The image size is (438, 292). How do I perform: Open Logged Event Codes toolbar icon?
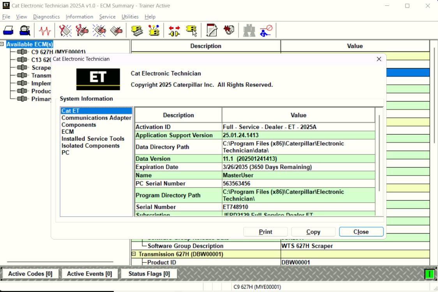(x=116, y=30)
